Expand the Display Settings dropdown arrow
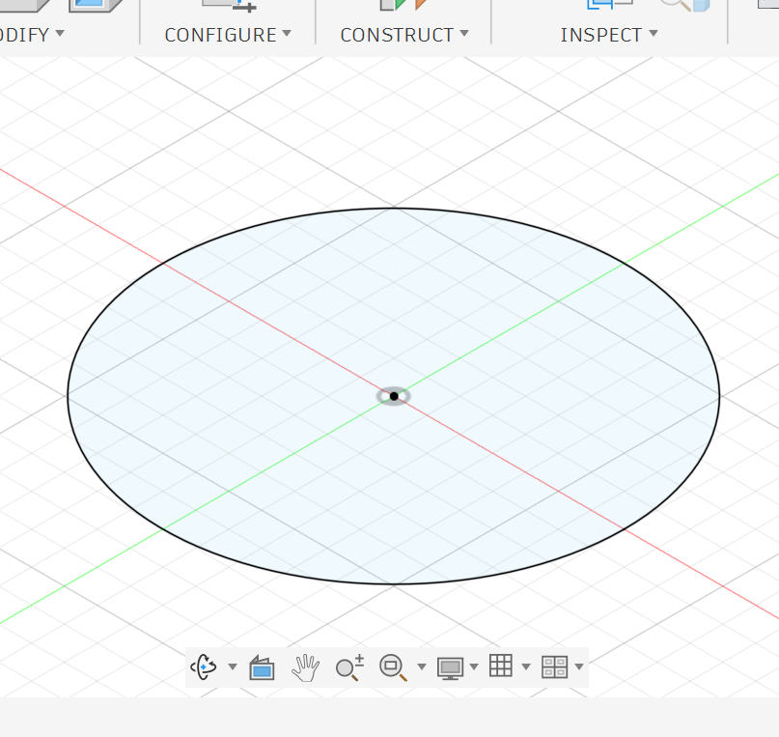The height and width of the screenshot is (737, 779). pyautogui.click(x=474, y=666)
